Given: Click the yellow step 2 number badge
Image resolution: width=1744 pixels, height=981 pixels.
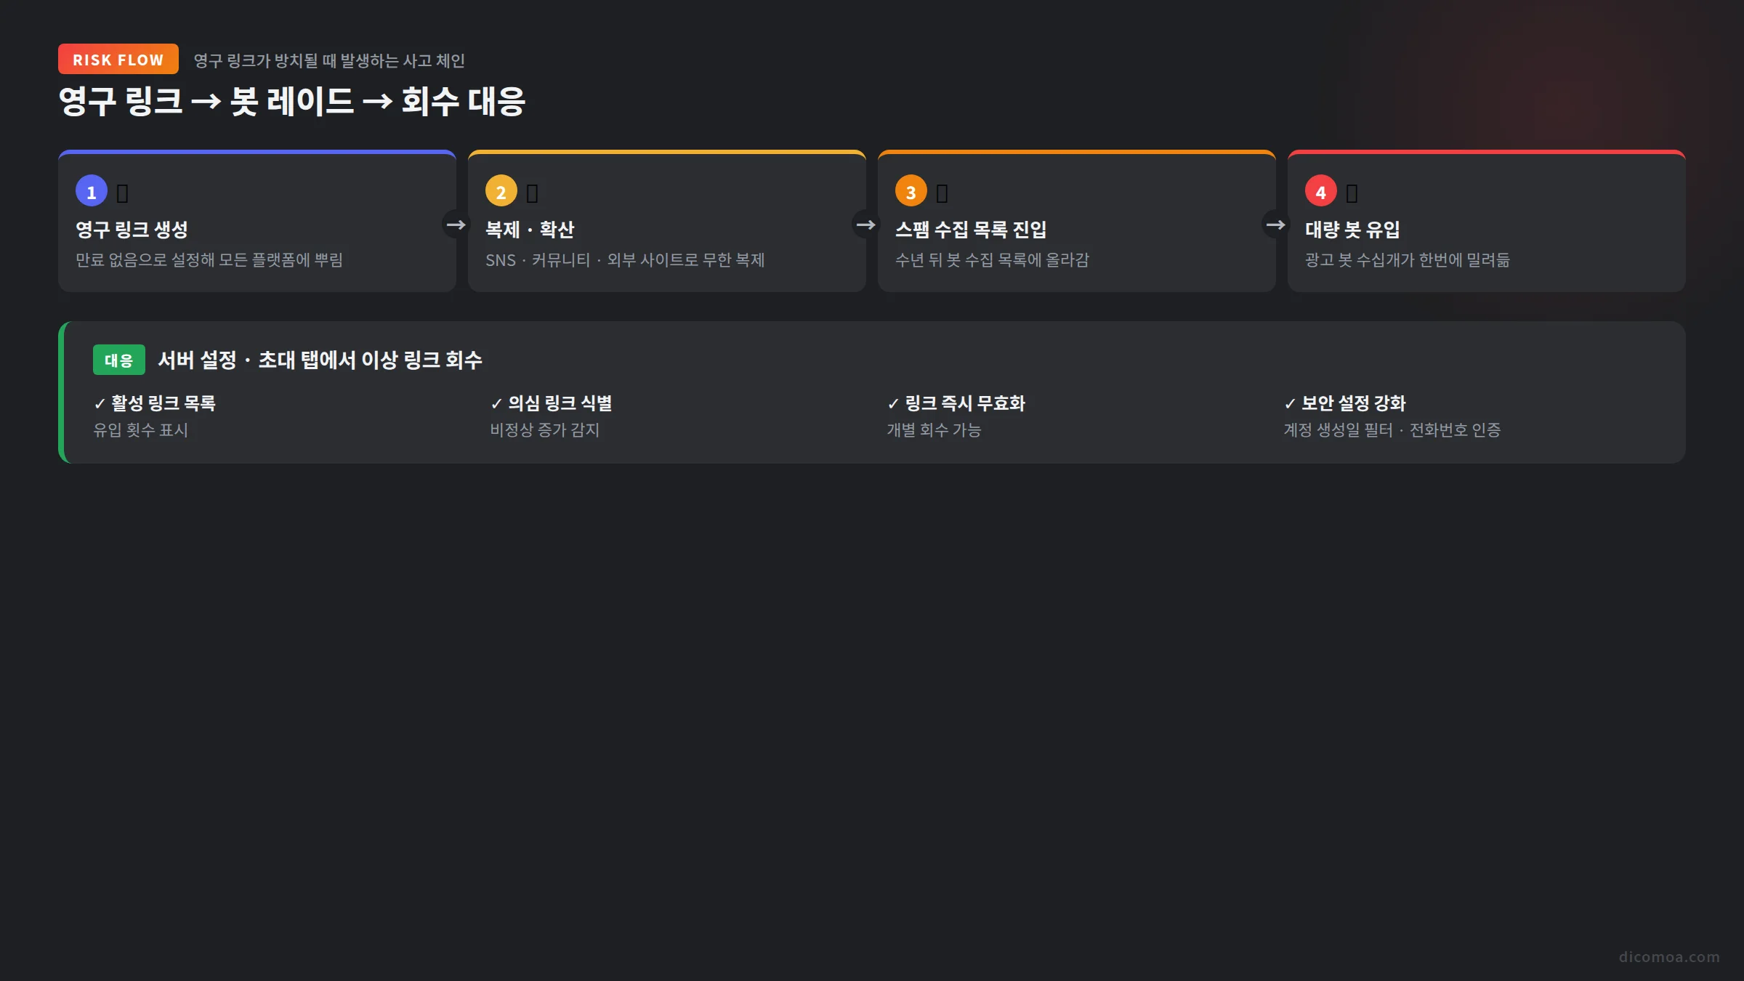Looking at the screenshot, I should [501, 191].
